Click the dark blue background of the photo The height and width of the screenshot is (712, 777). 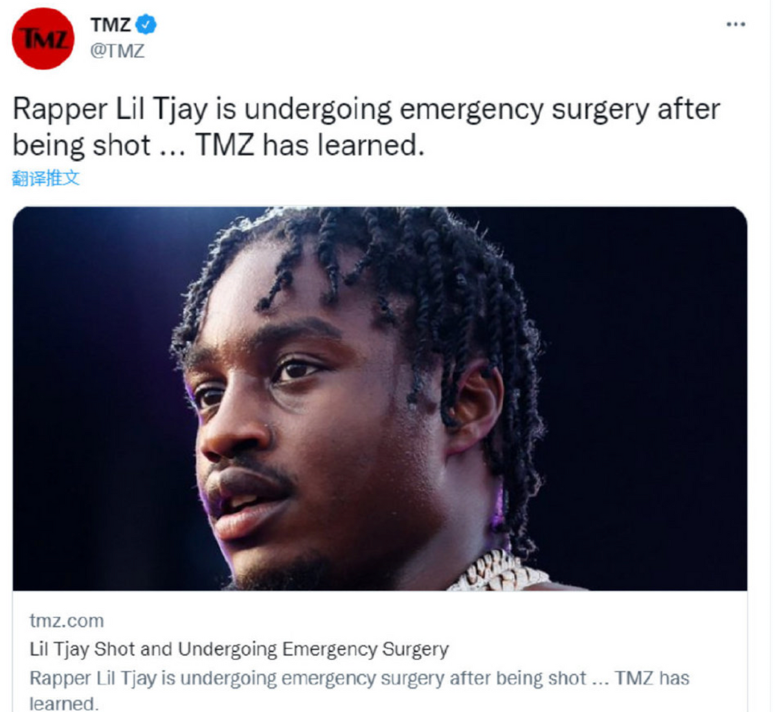[x=647, y=388]
